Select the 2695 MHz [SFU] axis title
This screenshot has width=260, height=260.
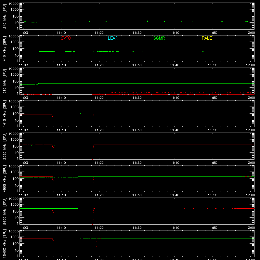tap(4, 146)
